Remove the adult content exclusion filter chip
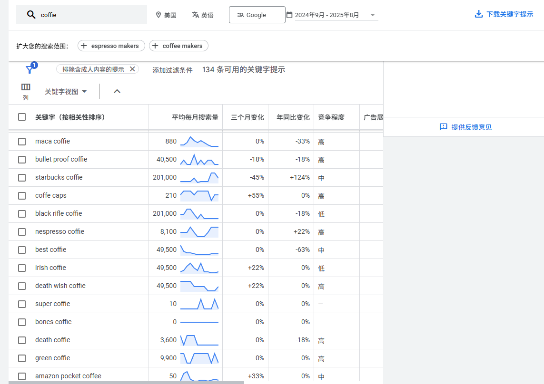 click(x=133, y=69)
